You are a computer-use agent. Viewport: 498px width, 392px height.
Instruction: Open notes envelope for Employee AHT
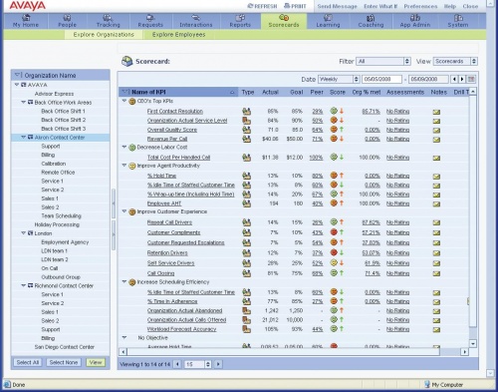click(436, 203)
